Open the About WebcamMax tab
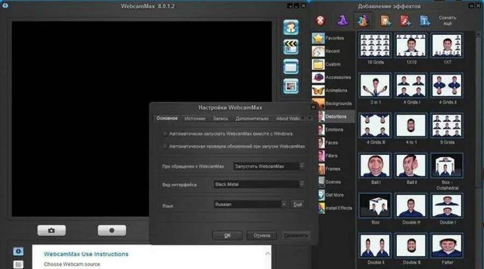The height and width of the screenshot is (269, 484). coord(288,118)
